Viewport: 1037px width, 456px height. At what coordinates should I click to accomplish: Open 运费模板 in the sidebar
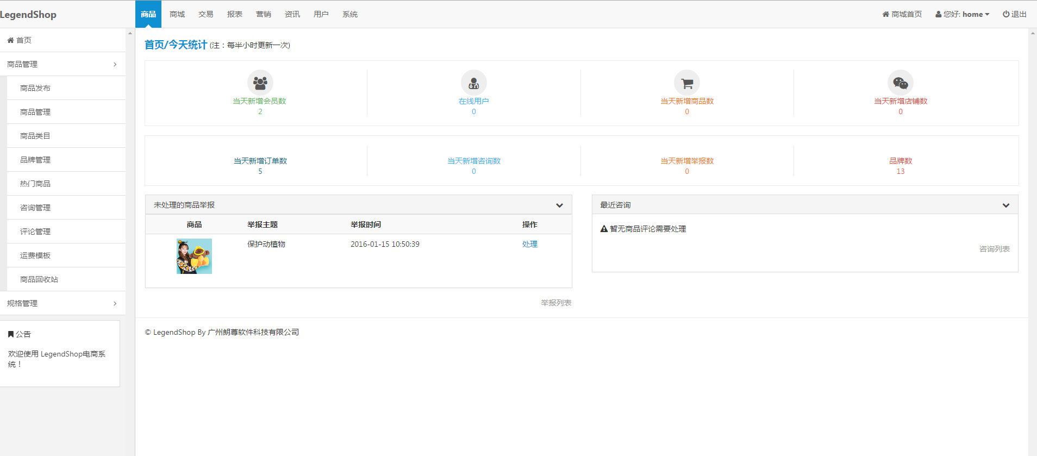coord(66,255)
